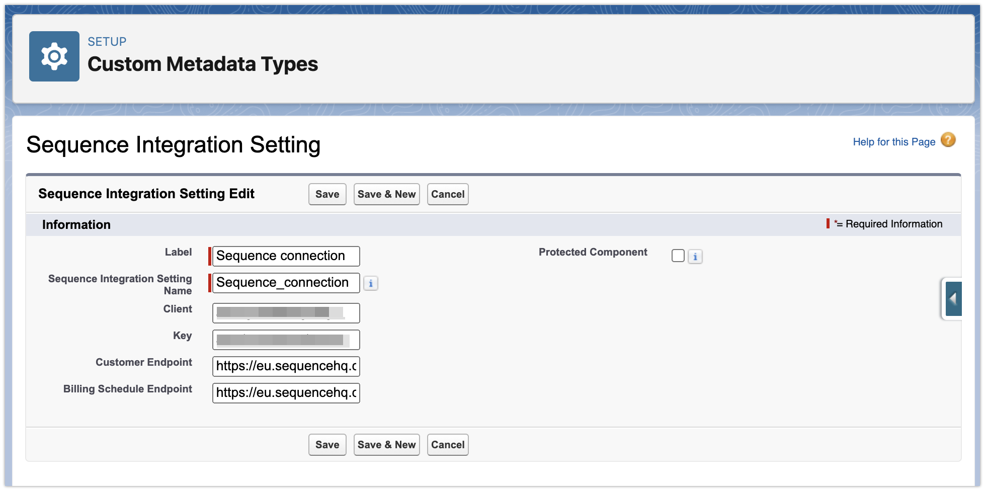Click the Information section header
The image size is (985, 491).
[76, 225]
